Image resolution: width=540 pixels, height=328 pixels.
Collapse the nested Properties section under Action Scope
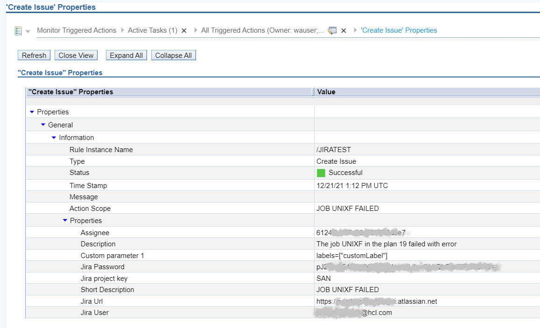tap(65, 221)
